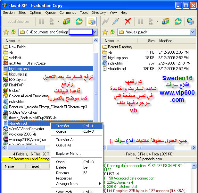Choose Queue Ctrl+Q in the context menu
This screenshot has width=198, height=193.
77,131
